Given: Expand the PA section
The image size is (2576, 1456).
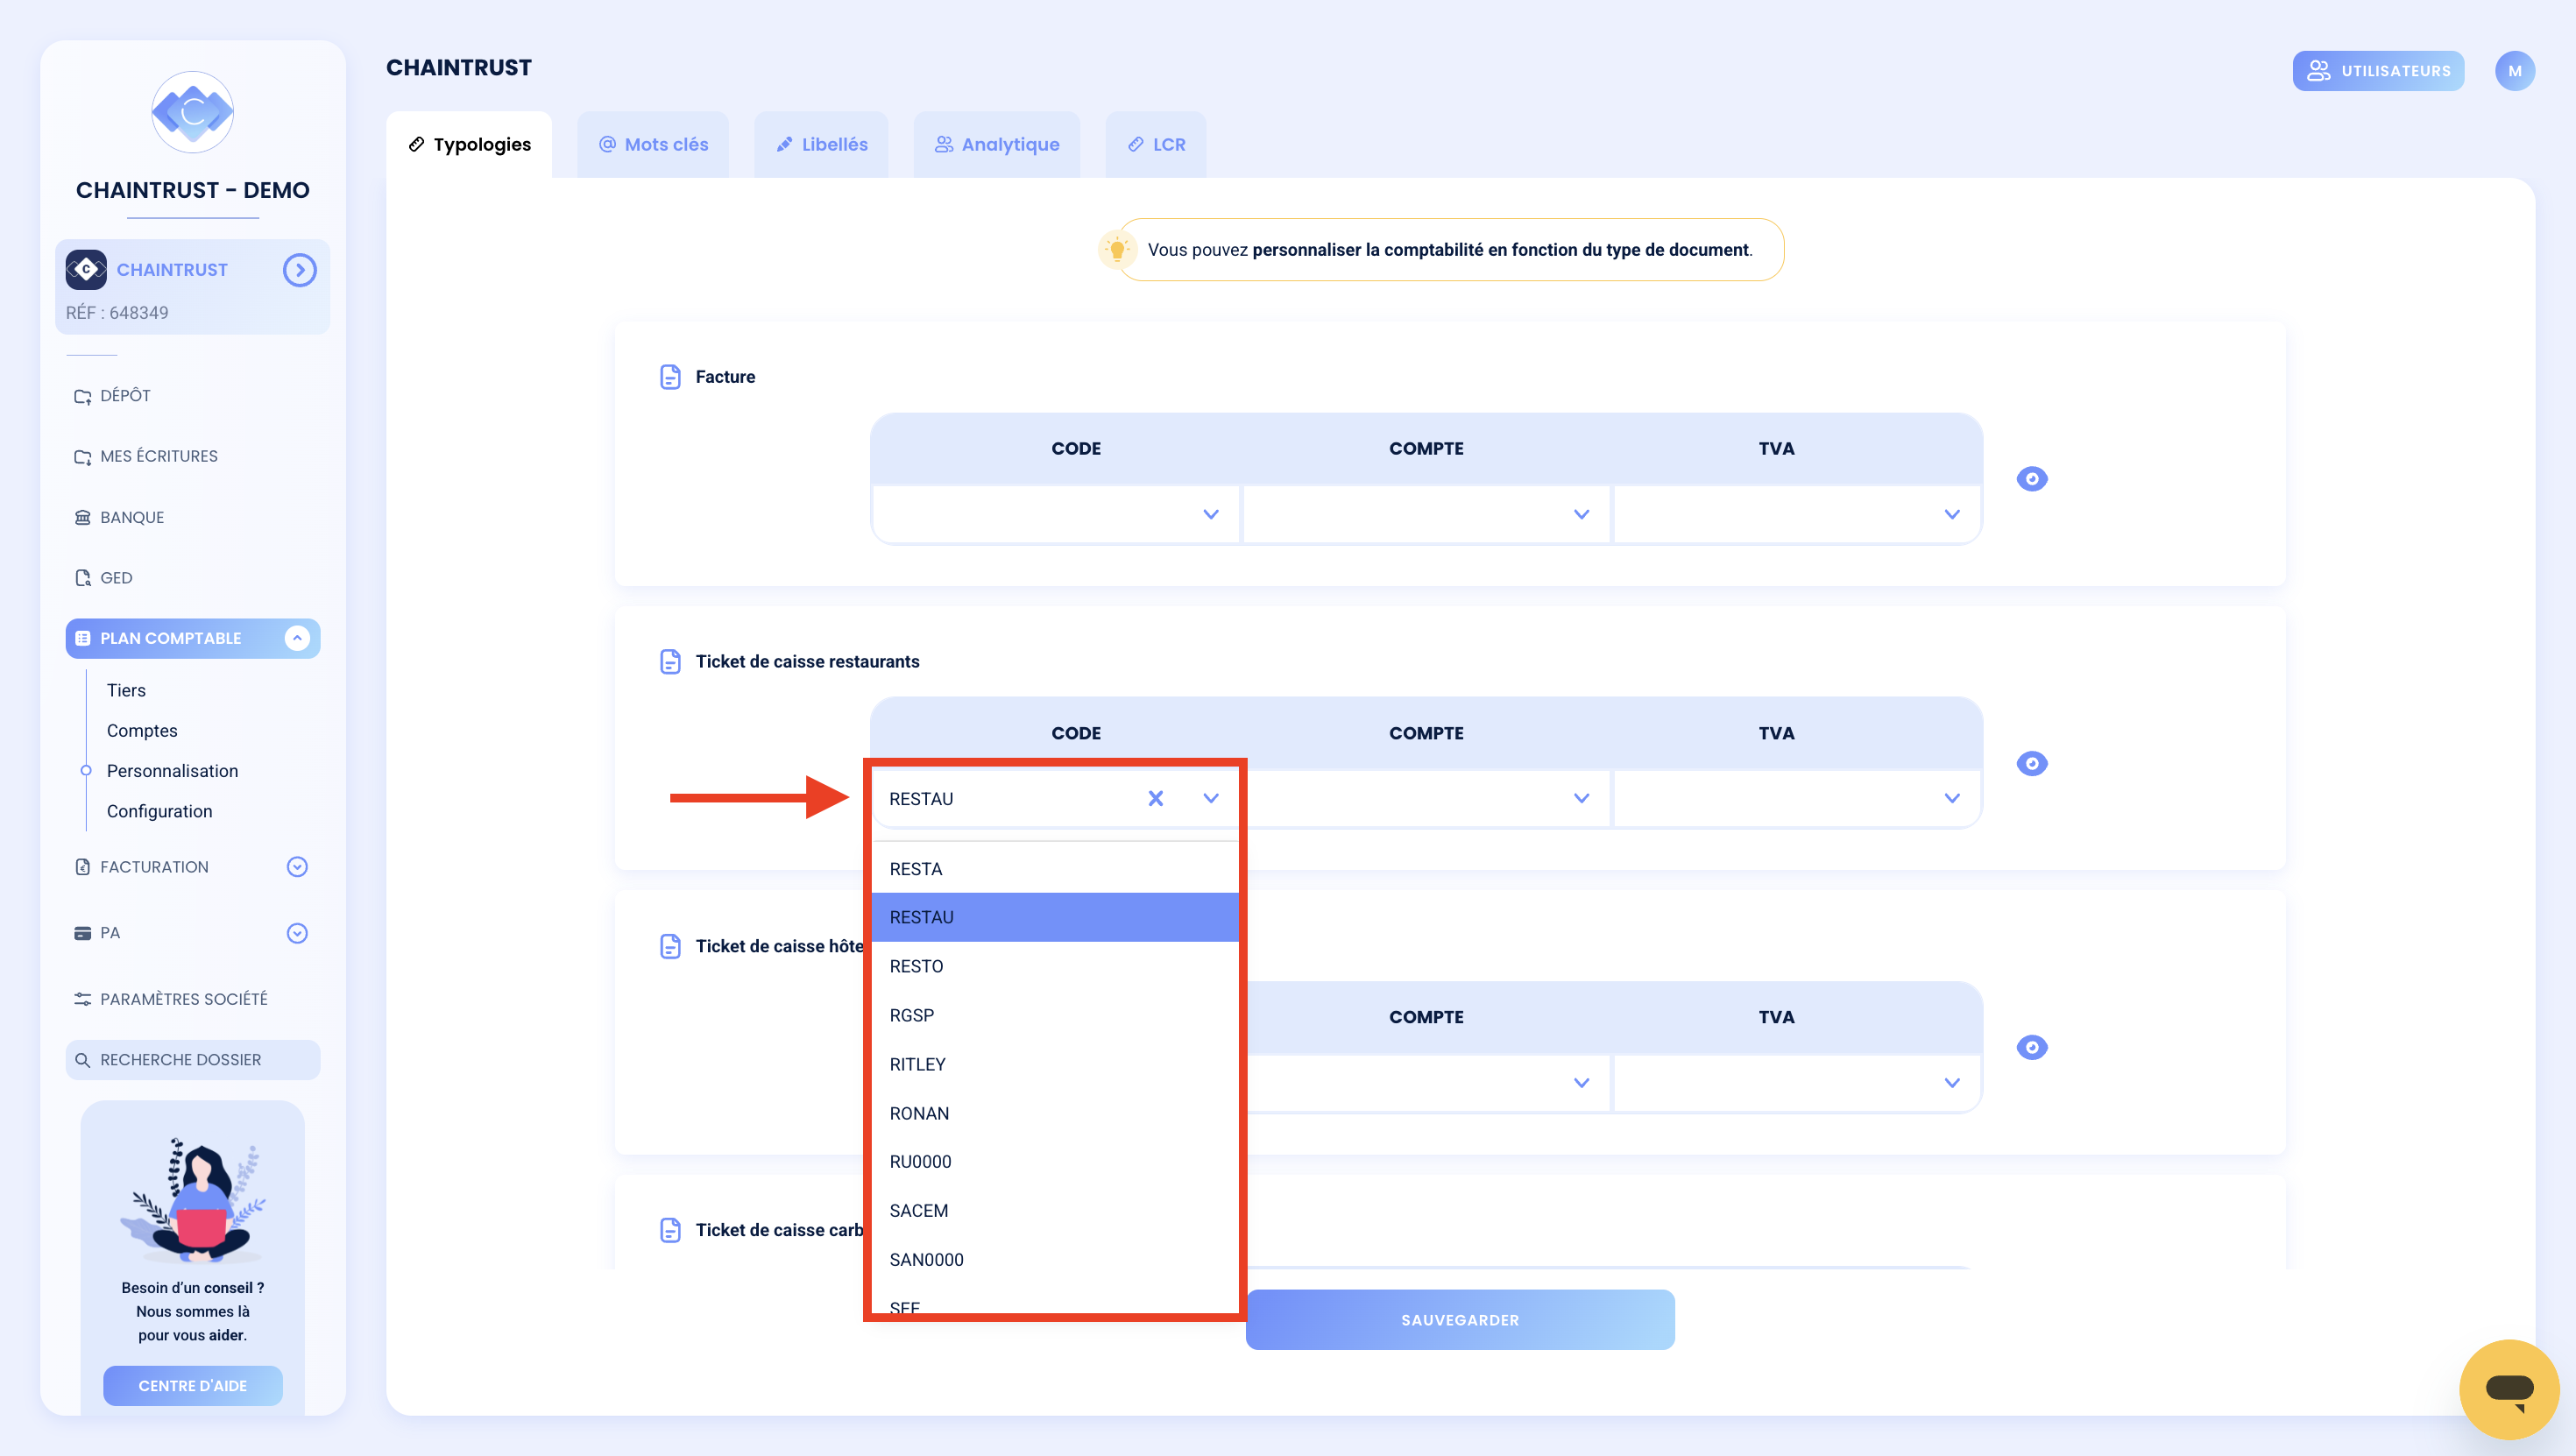Looking at the screenshot, I should point(296,933).
